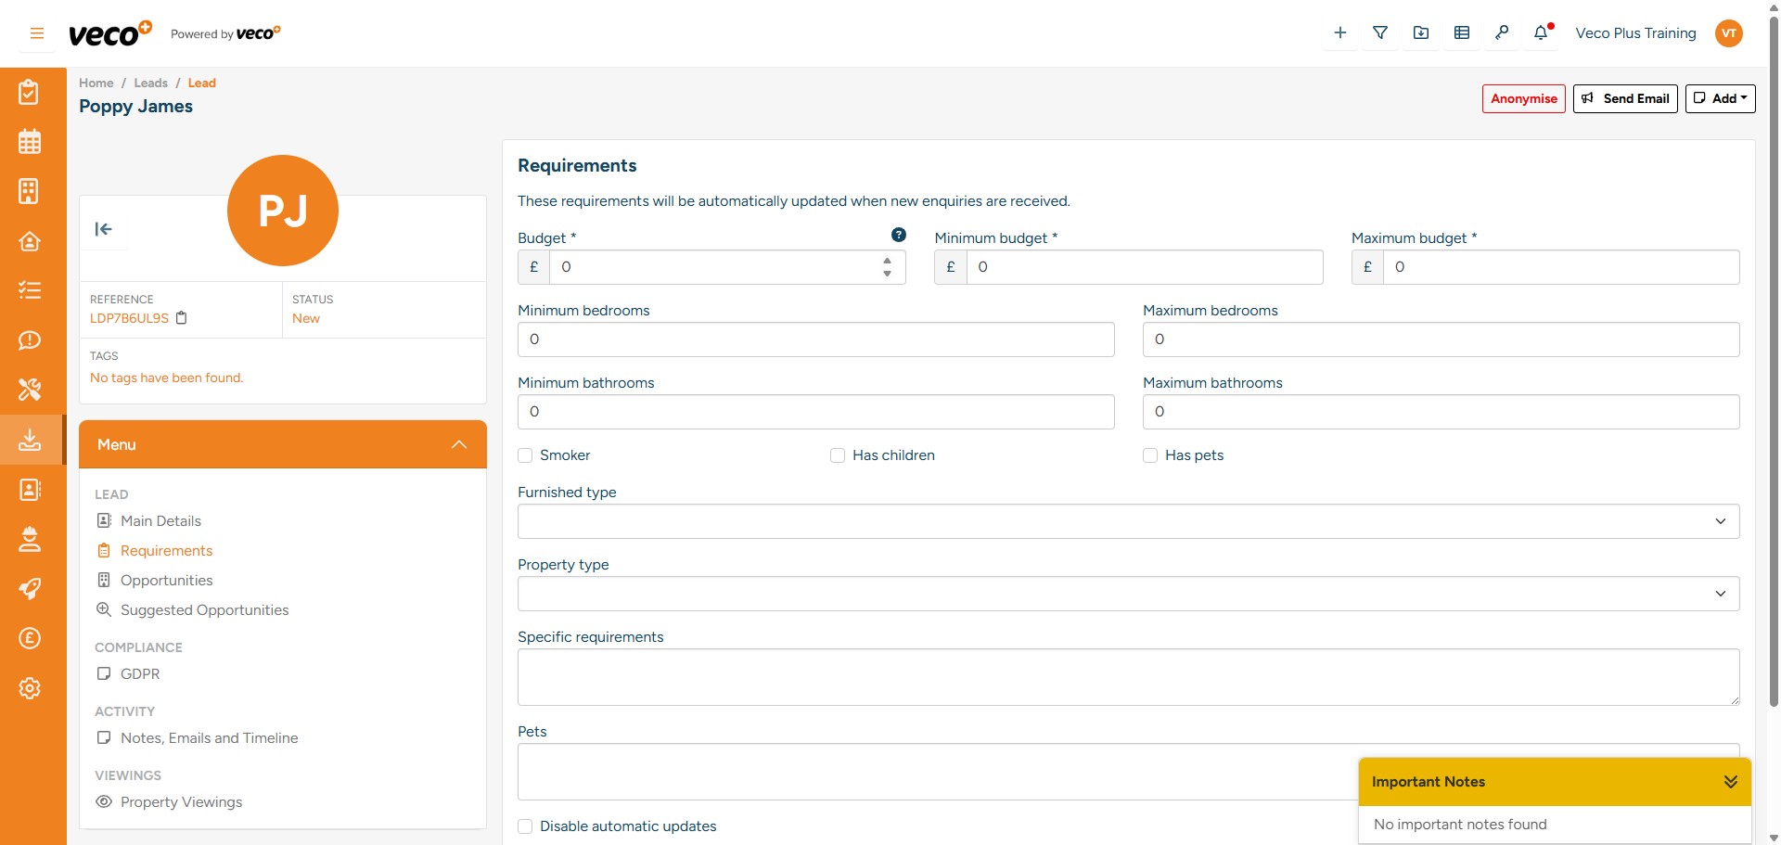Enable the Smoker checkbox
The width and height of the screenshot is (1781, 845).
pyautogui.click(x=525, y=455)
